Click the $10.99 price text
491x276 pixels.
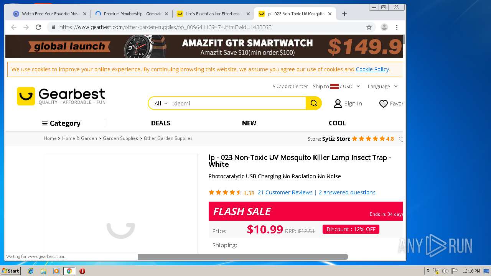265,229
